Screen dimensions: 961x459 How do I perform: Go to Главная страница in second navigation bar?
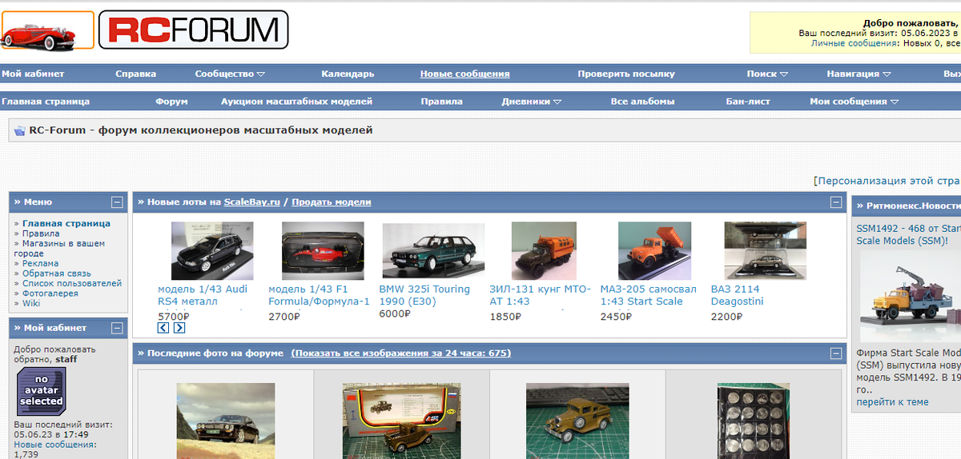(x=46, y=102)
